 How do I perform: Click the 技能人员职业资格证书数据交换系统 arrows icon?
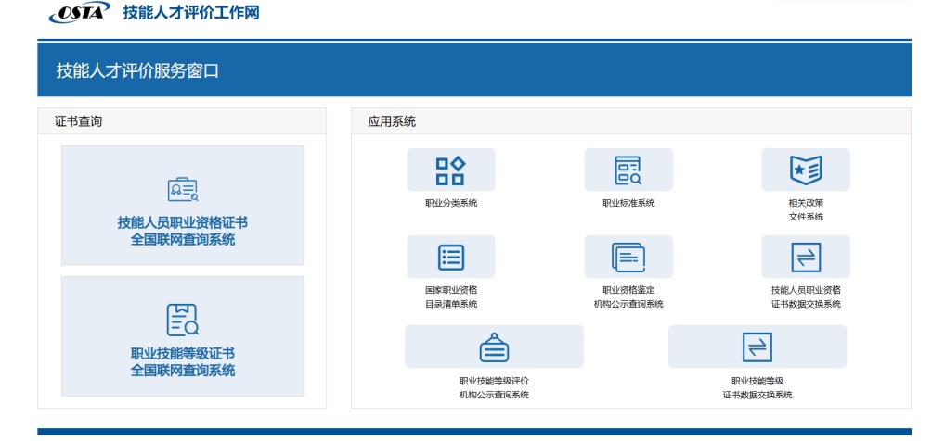pos(805,257)
